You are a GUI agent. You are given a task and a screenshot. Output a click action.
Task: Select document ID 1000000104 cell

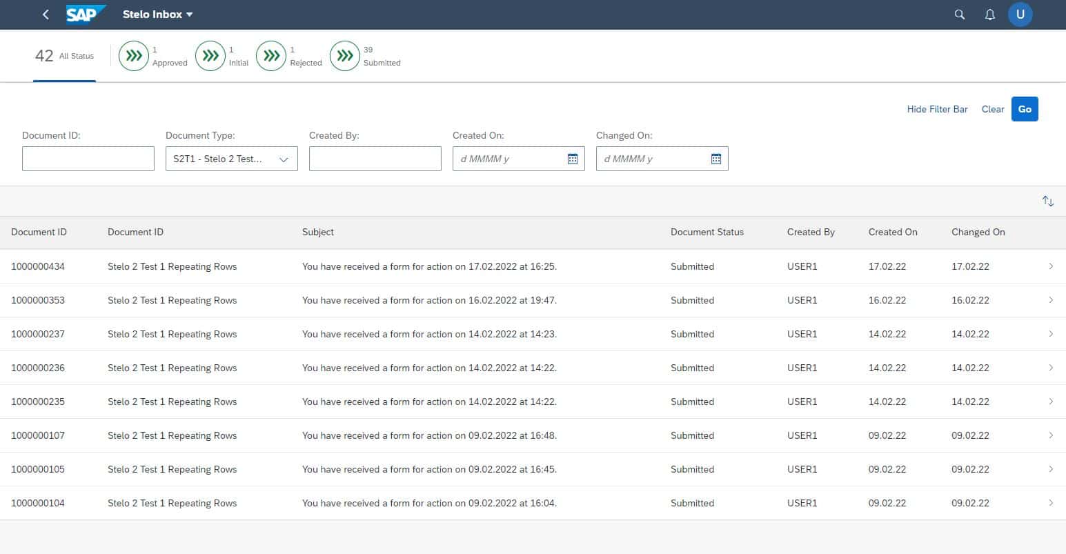(x=38, y=503)
